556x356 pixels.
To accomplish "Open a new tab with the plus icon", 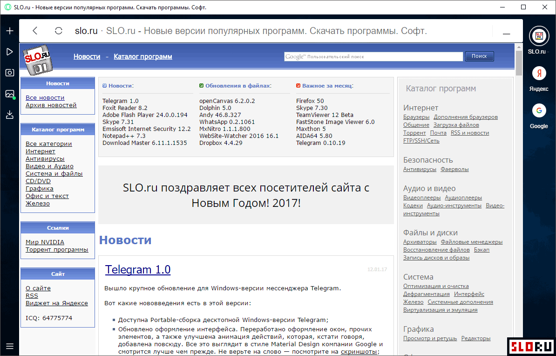I will [10, 31].
